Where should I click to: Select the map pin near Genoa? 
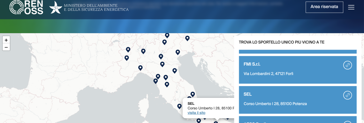pyautogui.click(x=140, y=68)
